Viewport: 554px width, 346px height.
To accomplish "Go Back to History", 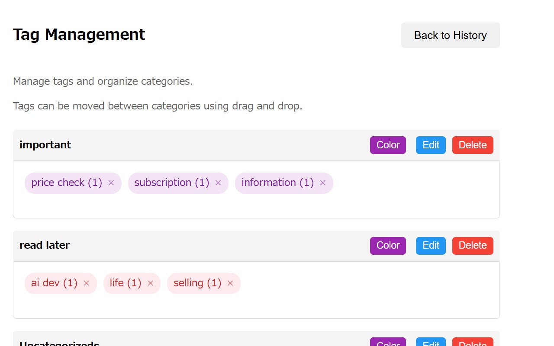I will point(451,35).
